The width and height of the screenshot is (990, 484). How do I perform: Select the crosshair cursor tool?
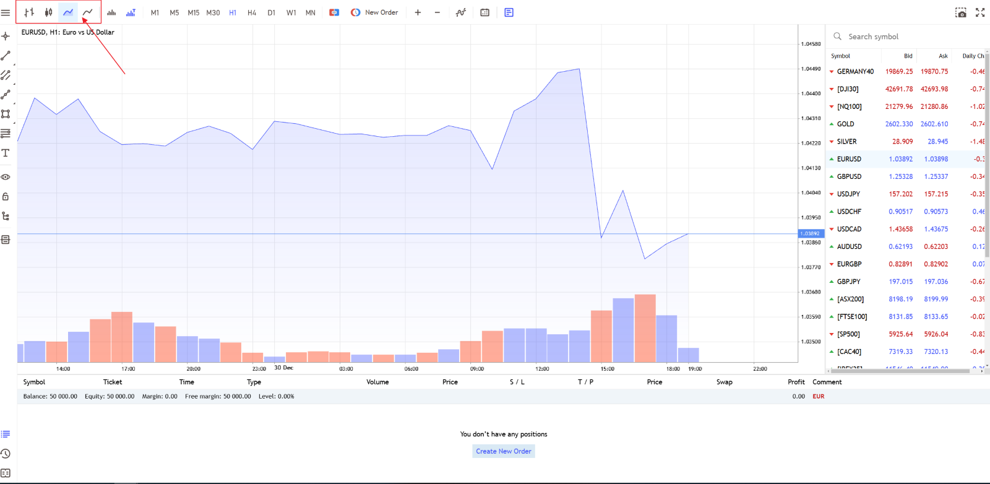[6, 36]
